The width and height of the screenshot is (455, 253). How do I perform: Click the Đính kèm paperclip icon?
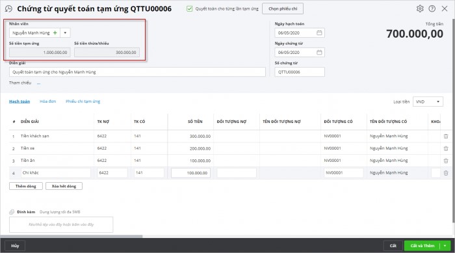[12, 212]
